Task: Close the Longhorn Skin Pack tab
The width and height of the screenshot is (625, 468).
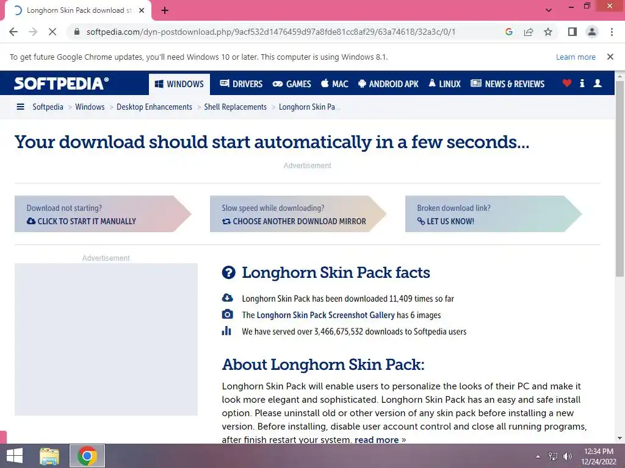Action: point(142,11)
